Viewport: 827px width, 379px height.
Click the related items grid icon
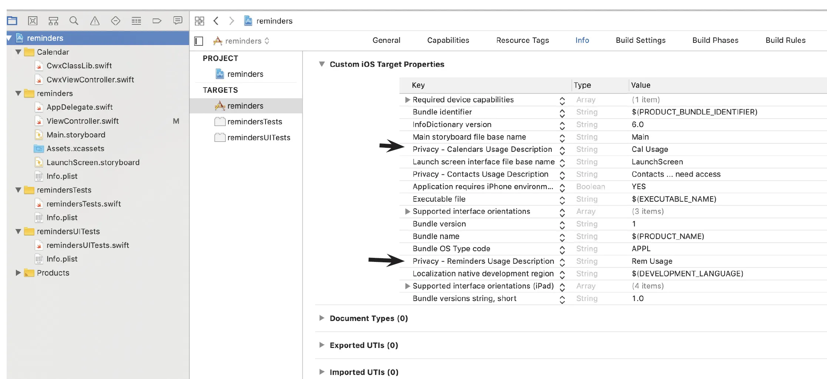pyautogui.click(x=199, y=21)
